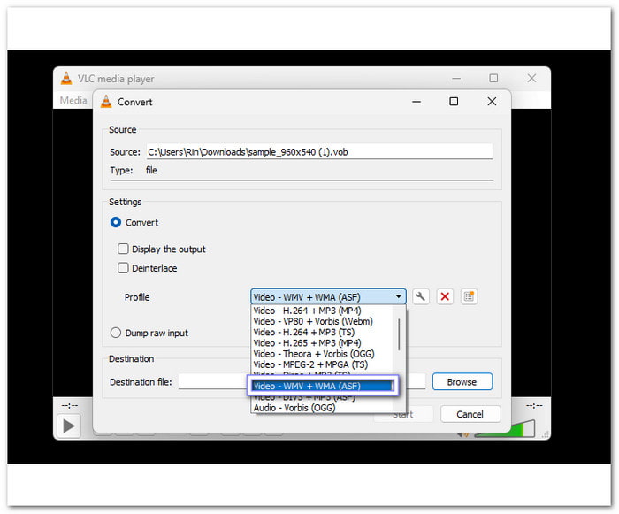
Task: Click the Browse button for destination
Action: click(x=462, y=381)
